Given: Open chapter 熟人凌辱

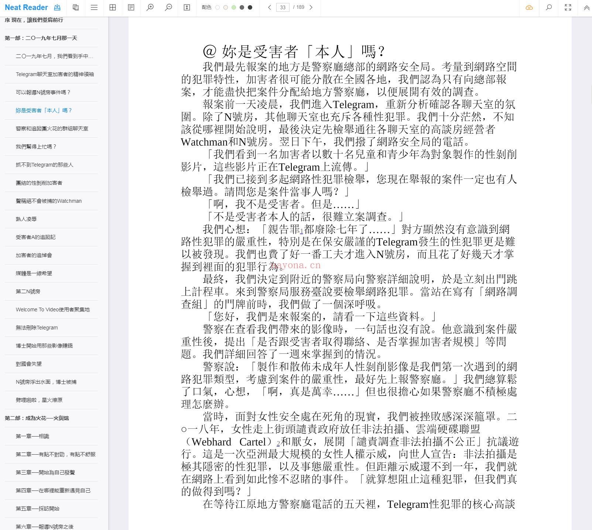Looking at the screenshot, I should [26, 219].
